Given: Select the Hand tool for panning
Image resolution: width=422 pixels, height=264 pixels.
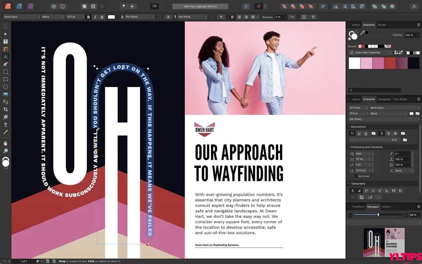Looking at the screenshot, I should tap(5, 143).
